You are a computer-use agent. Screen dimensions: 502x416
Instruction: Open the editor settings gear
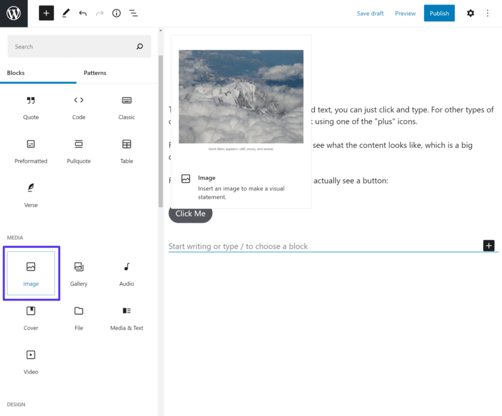pos(470,13)
